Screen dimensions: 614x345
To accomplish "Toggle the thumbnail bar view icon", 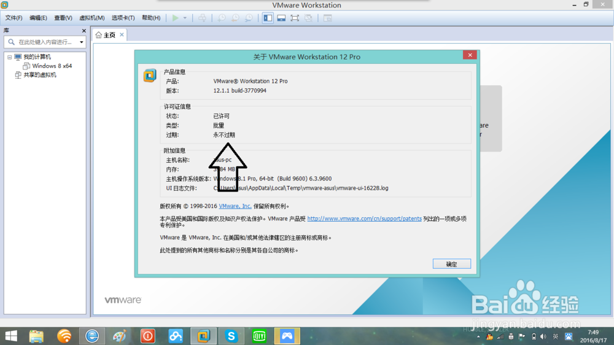I will [281, 18].
